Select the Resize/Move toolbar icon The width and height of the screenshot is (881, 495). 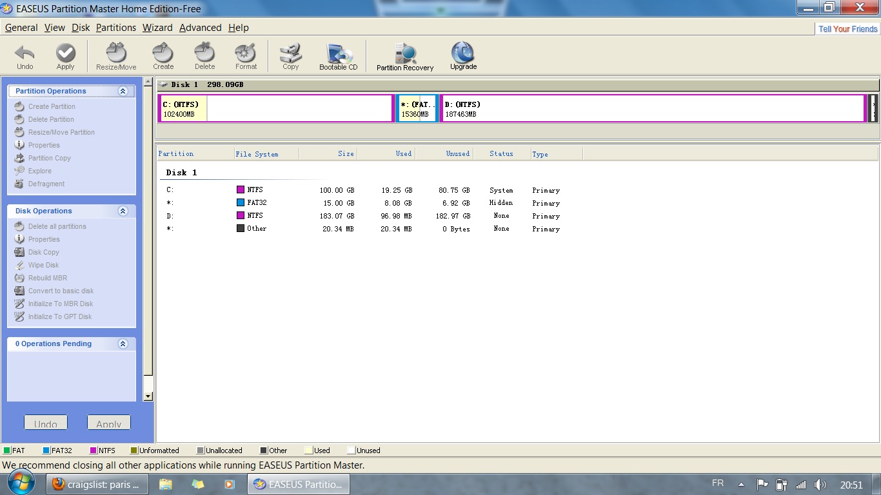(x=116, y=56)
